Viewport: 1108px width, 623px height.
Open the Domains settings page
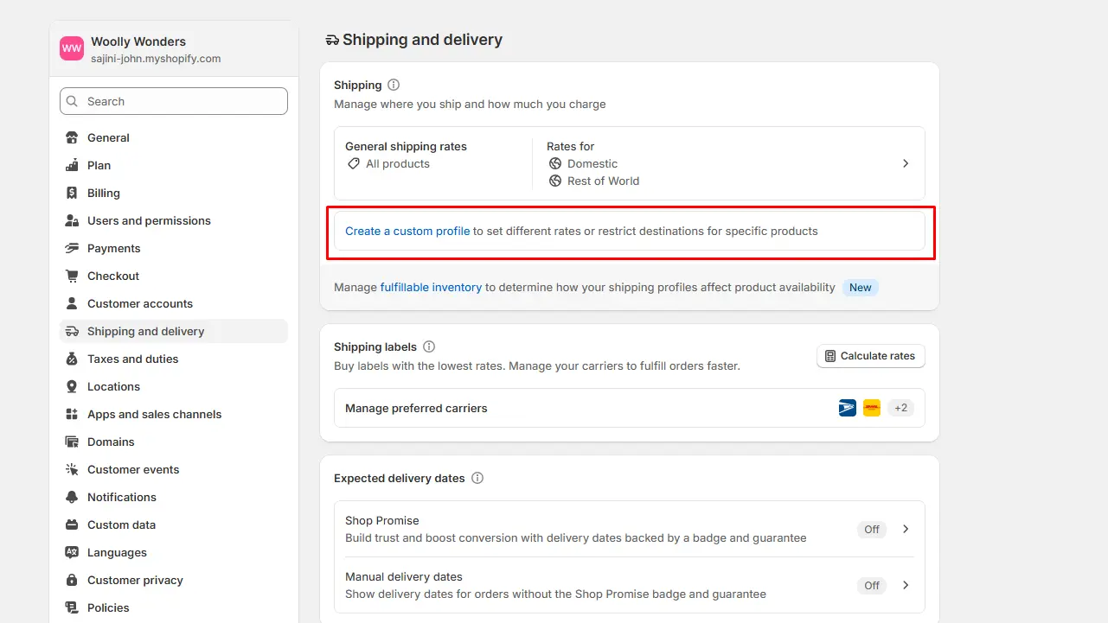point(111,442)
